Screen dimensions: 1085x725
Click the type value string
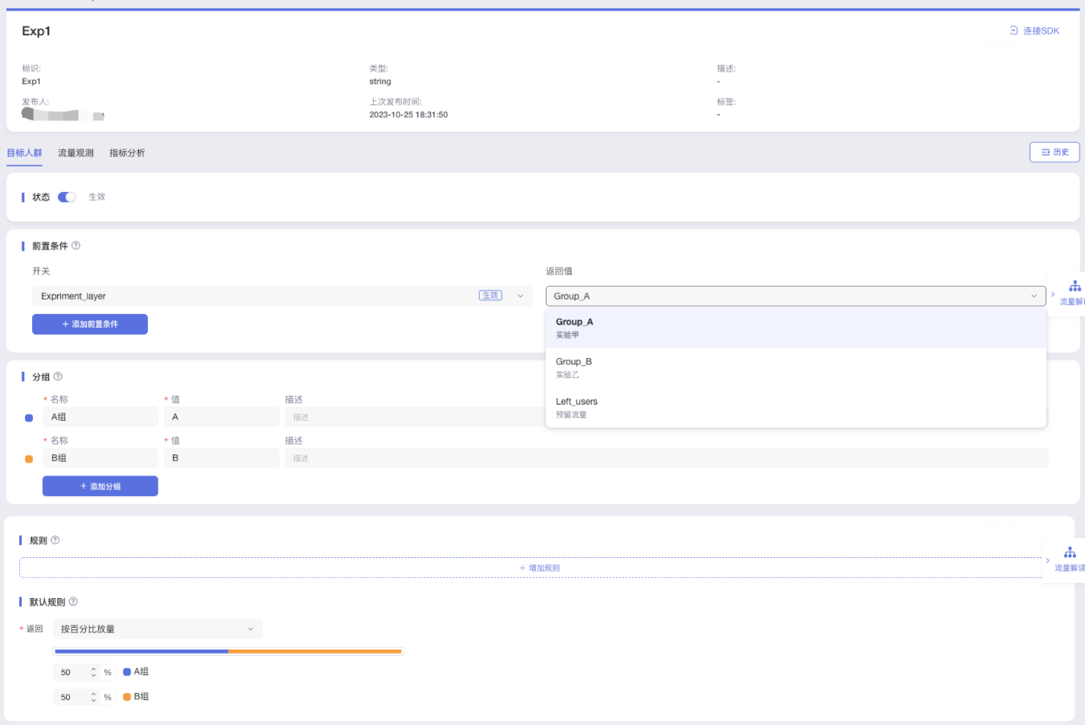(380, 81)
